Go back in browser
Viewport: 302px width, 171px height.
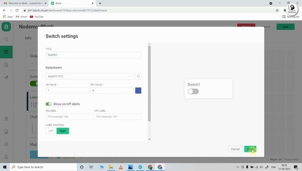coord(4,10)
